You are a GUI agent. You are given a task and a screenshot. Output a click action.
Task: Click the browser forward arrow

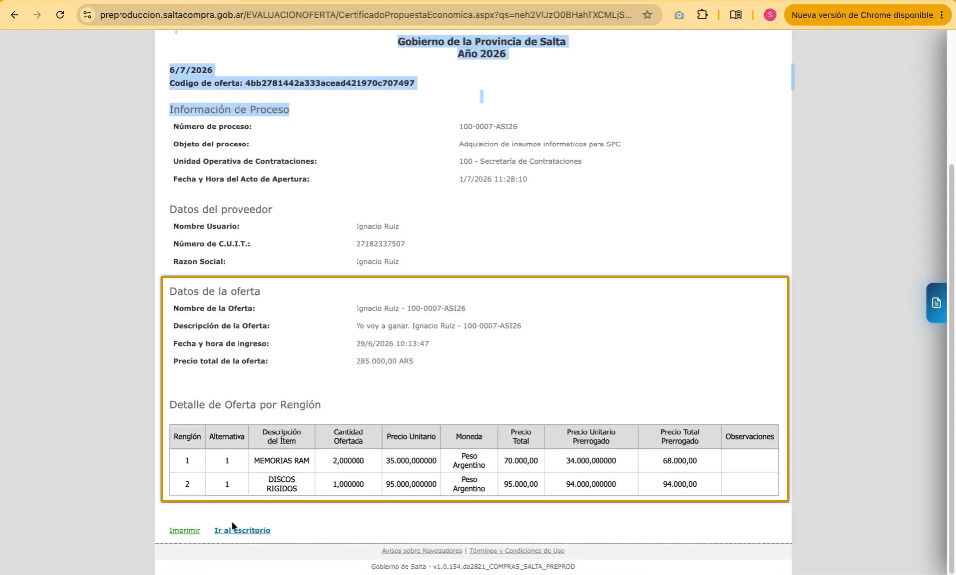point(37,15)
